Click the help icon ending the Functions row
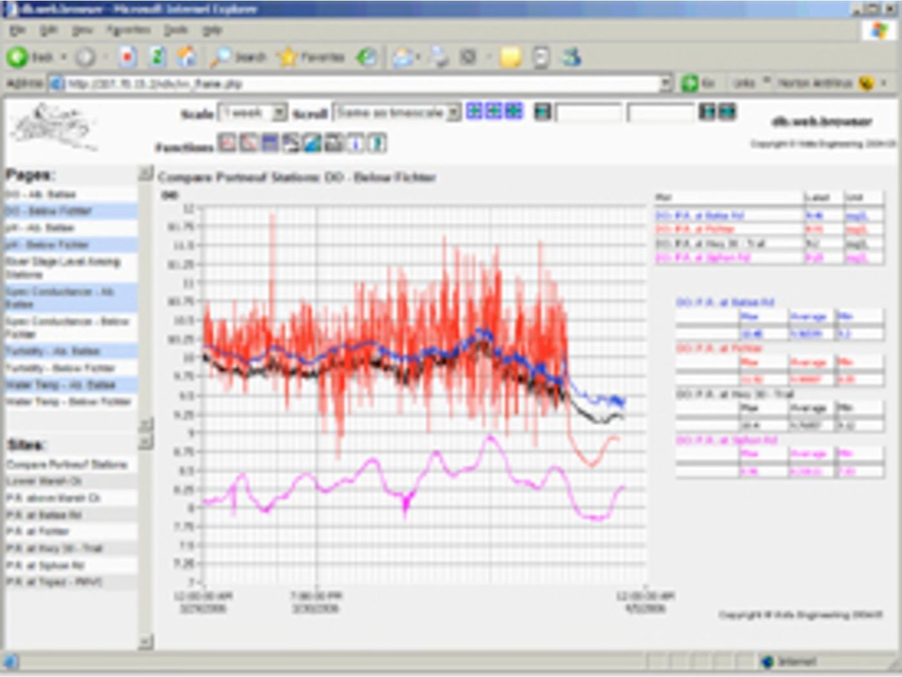This screenshot has height=677, width=902. click(x=378, y=142)
